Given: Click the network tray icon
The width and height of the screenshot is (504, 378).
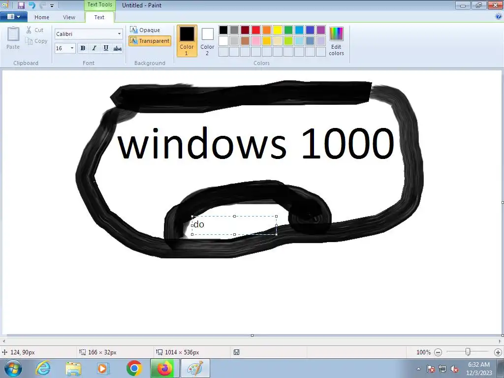Looking at the screenshot, I should pos(442,369).
